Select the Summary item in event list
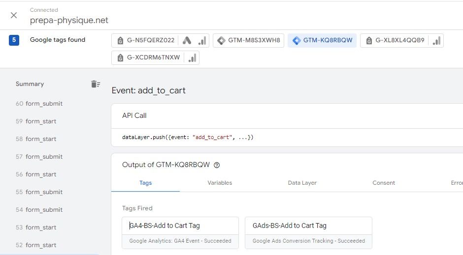Screen dimensions: 463x255 pyautogui.click(x=30, y=84)
